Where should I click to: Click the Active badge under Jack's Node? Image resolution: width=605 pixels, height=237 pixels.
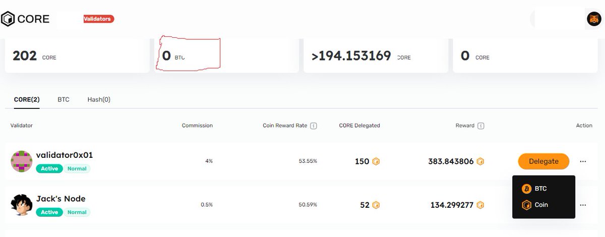(x=49, y=212)
